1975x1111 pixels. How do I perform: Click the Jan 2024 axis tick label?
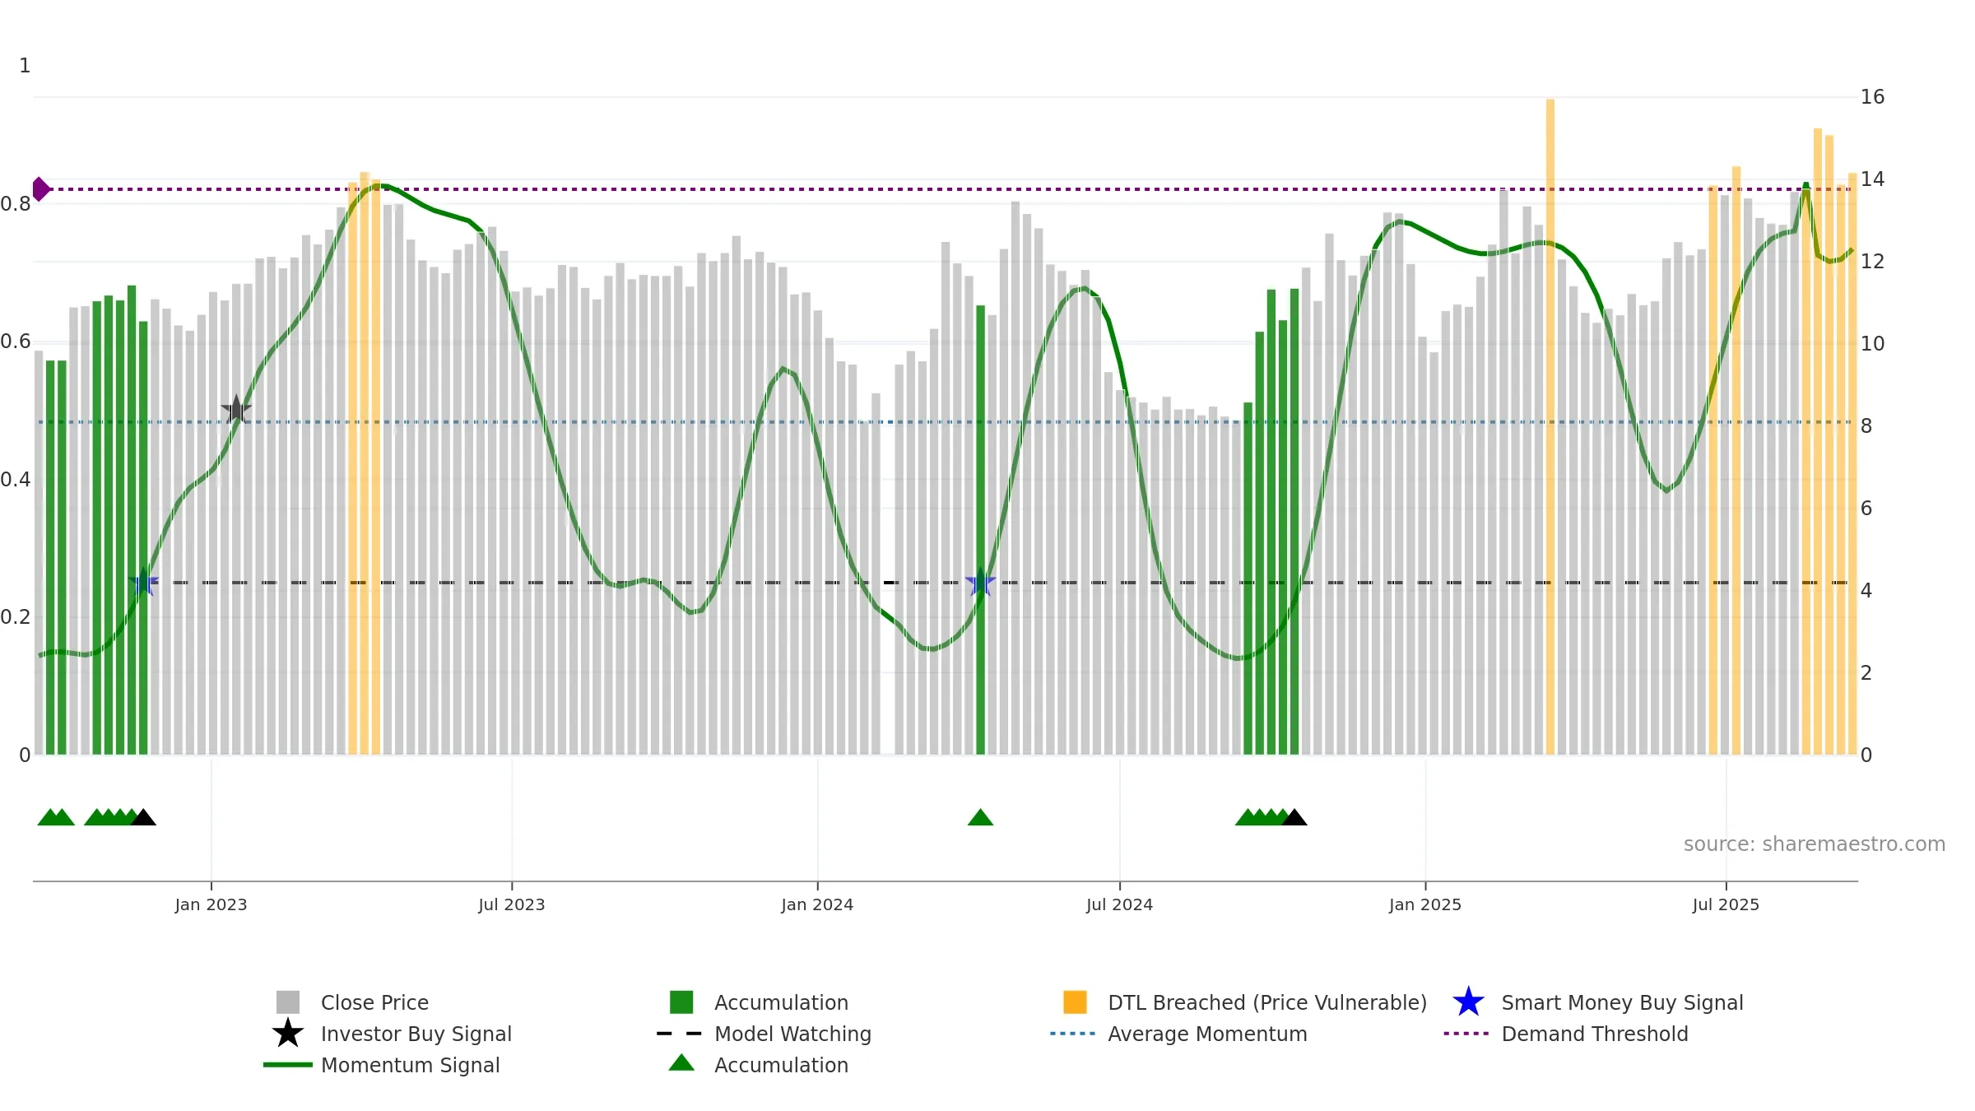pyautogui.click(x=817, y=905)
